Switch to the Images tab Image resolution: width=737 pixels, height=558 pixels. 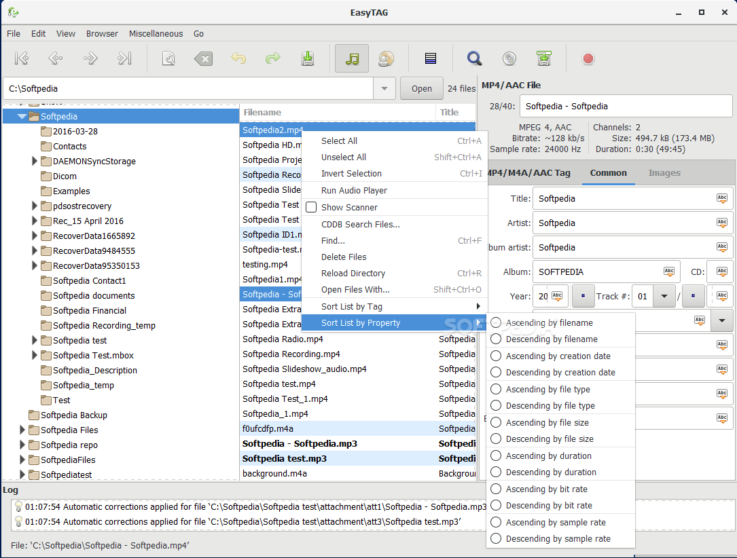click(664, 173)
